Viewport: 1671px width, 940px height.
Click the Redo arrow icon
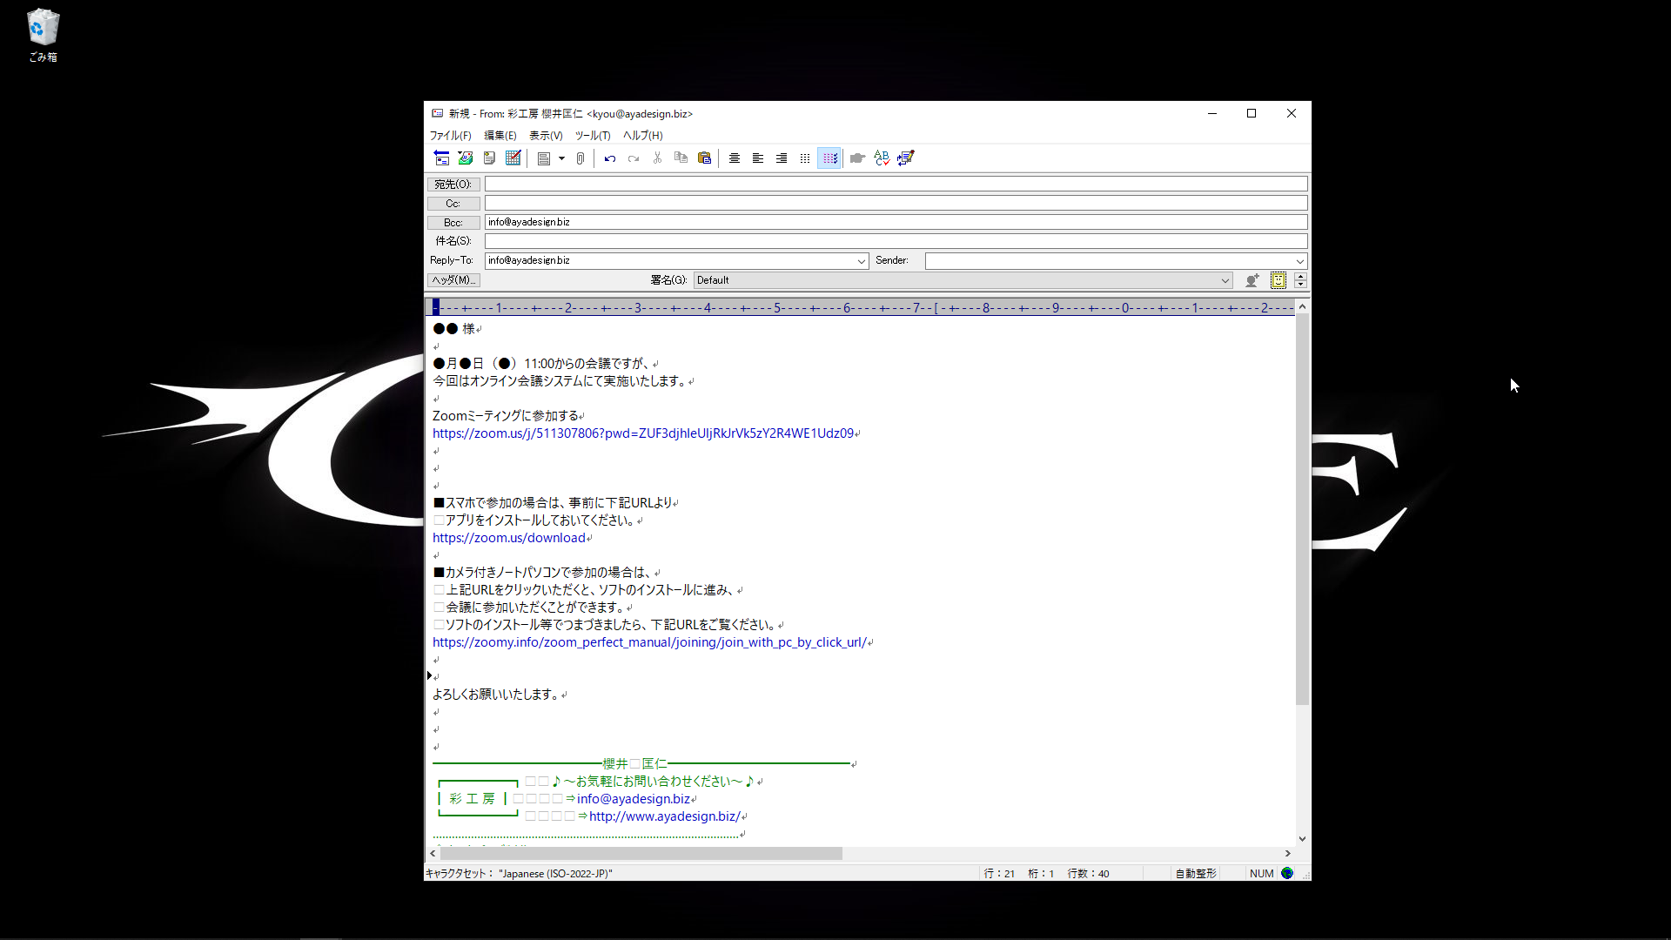click(634, 158)
